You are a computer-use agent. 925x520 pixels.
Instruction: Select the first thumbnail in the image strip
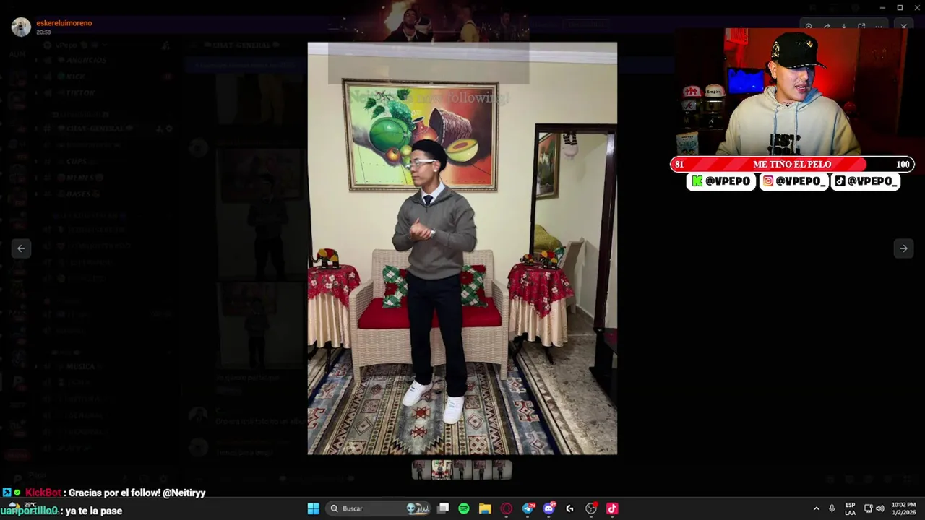(x=421, y=470)
